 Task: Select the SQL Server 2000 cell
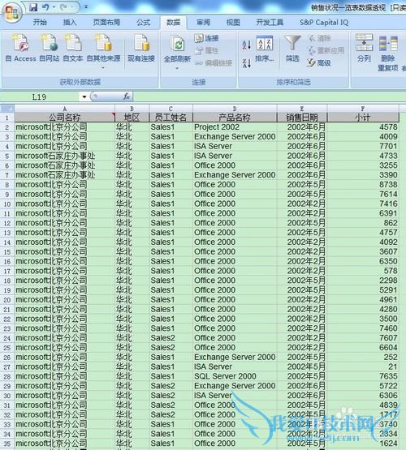pyautogui.click(x=235, y=376)
